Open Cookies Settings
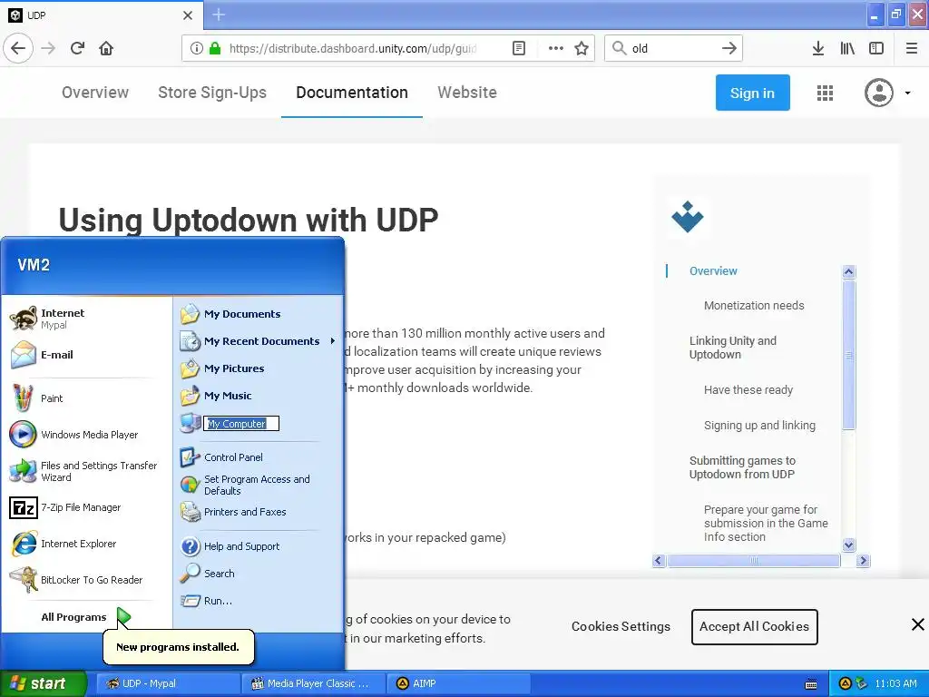The image size is (929, 697). pyautogui.click(x=621, y=626)
